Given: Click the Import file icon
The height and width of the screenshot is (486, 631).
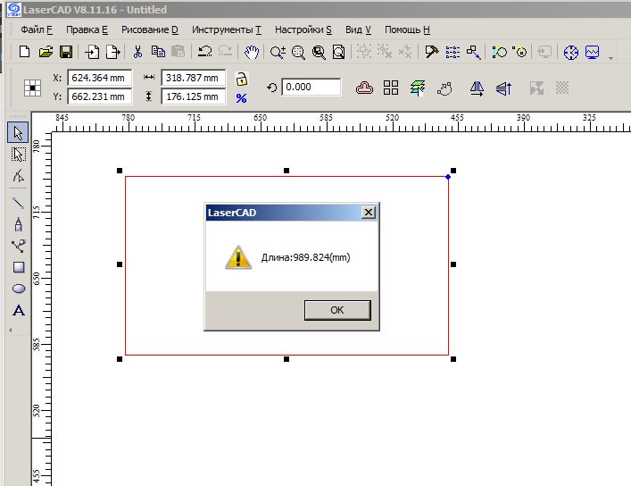Looking at the screenshot, I should pos(92,52).
